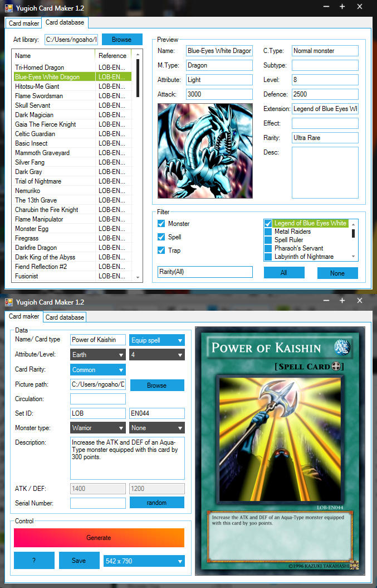Switch to Card database tab in lower window
The image size is (377, 588).
[x=65, y=317]
